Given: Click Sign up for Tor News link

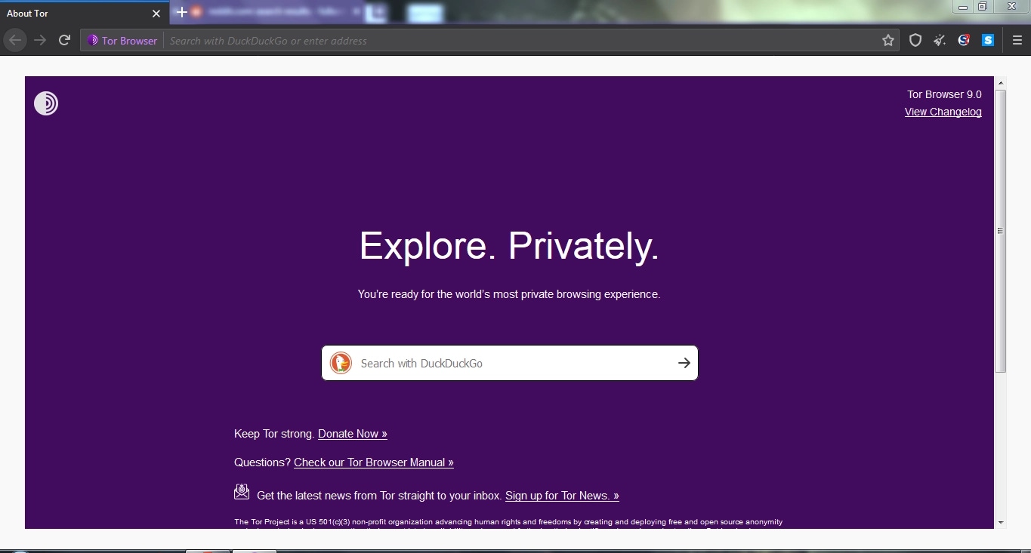Looking at the screenshot, I should [x=562, y=496].
